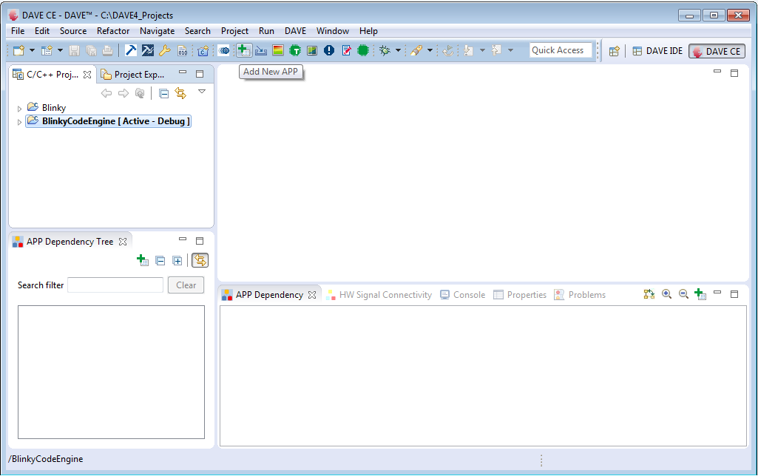Click the Generate code document icon
The width and height of the screenshot is (758, 476).
(346, 50)
